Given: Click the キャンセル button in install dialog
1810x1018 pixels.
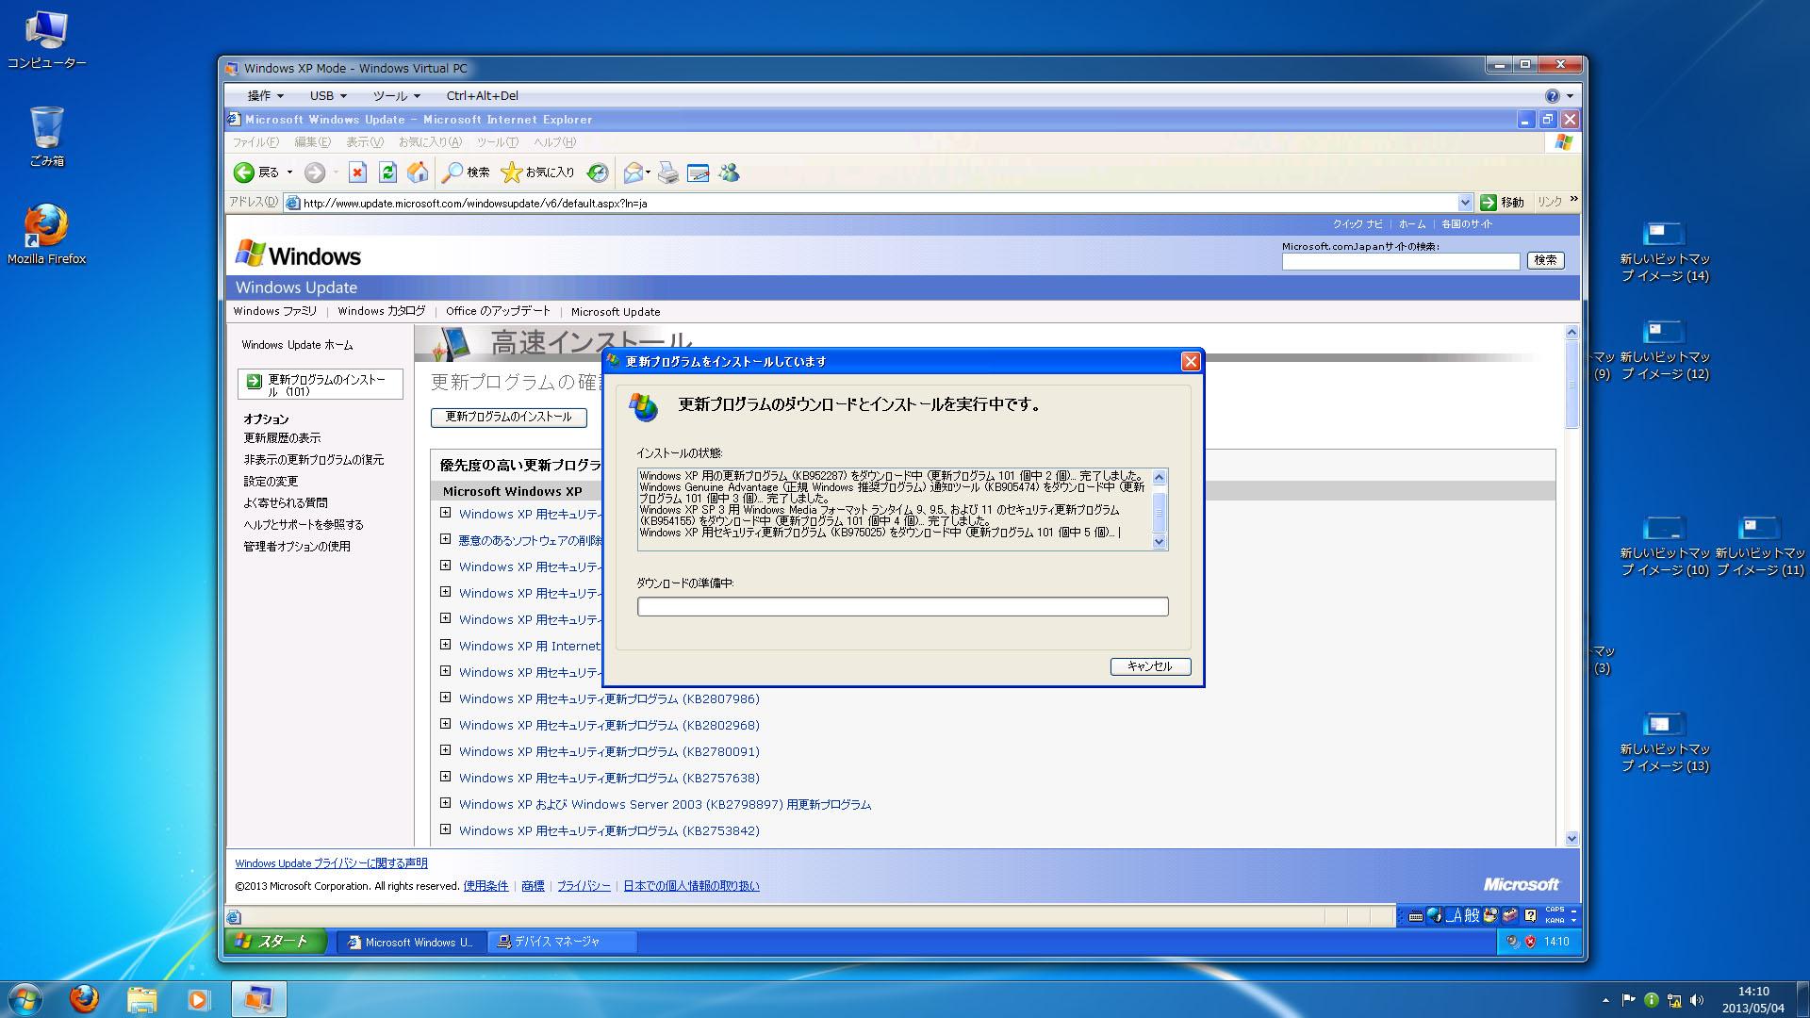Looking at the screenshot, I should pos(1150,666).
